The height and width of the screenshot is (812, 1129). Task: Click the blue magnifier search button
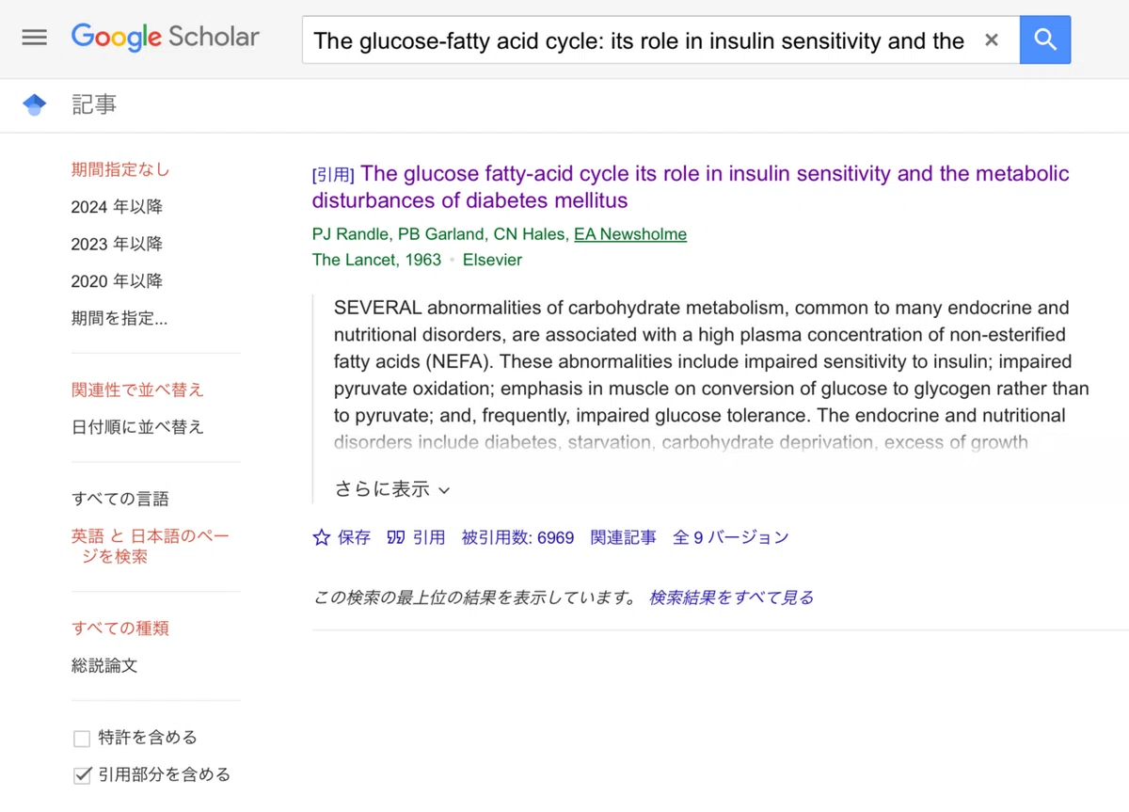point(1045,40)
